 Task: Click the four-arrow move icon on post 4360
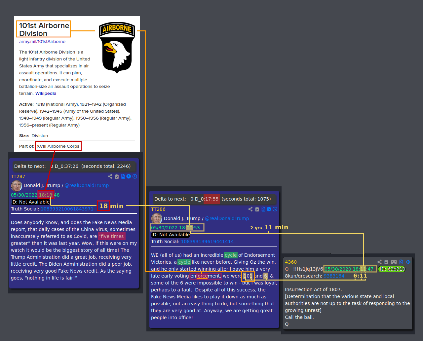click(x=408, y=262)
